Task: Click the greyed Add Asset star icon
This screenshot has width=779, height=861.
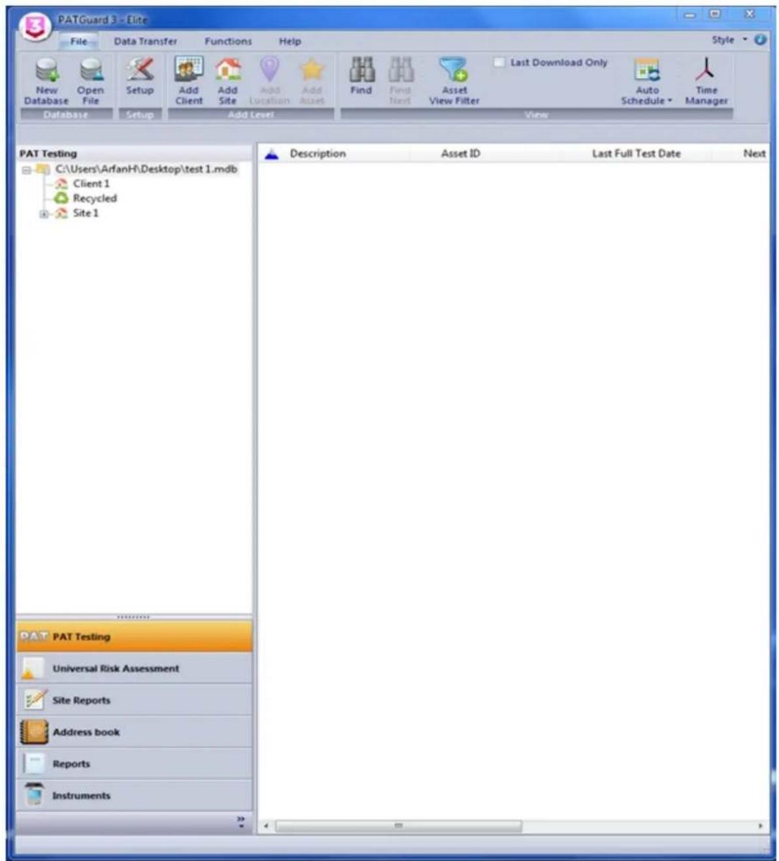Action: click(x=311, y=69)
